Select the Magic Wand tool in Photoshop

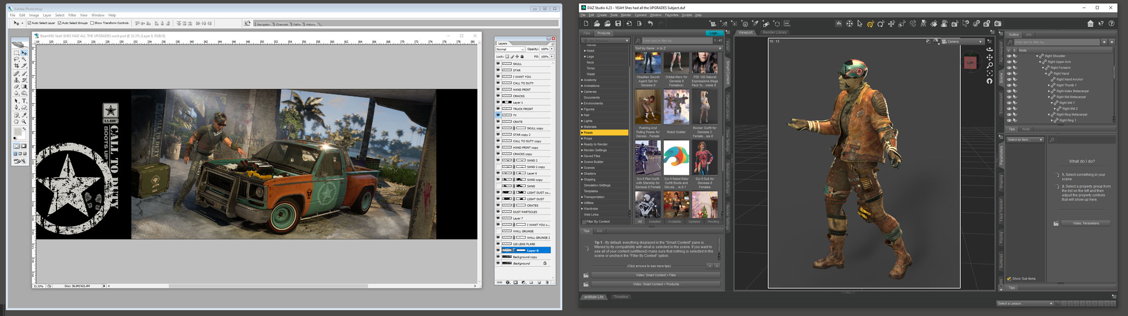(x=24, y=59)
